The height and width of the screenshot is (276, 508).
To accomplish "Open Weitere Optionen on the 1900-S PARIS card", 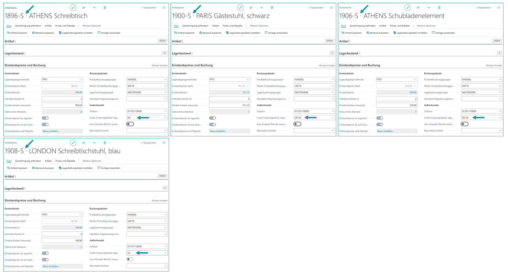I will point(259,26).
